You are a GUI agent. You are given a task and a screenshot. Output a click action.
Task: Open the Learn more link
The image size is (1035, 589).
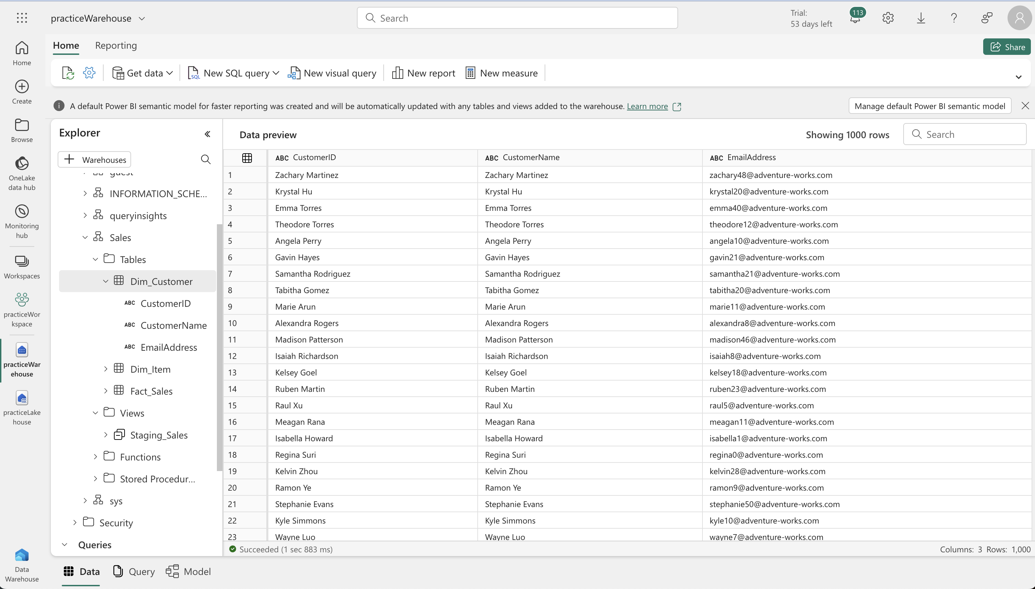coord(647,106)
